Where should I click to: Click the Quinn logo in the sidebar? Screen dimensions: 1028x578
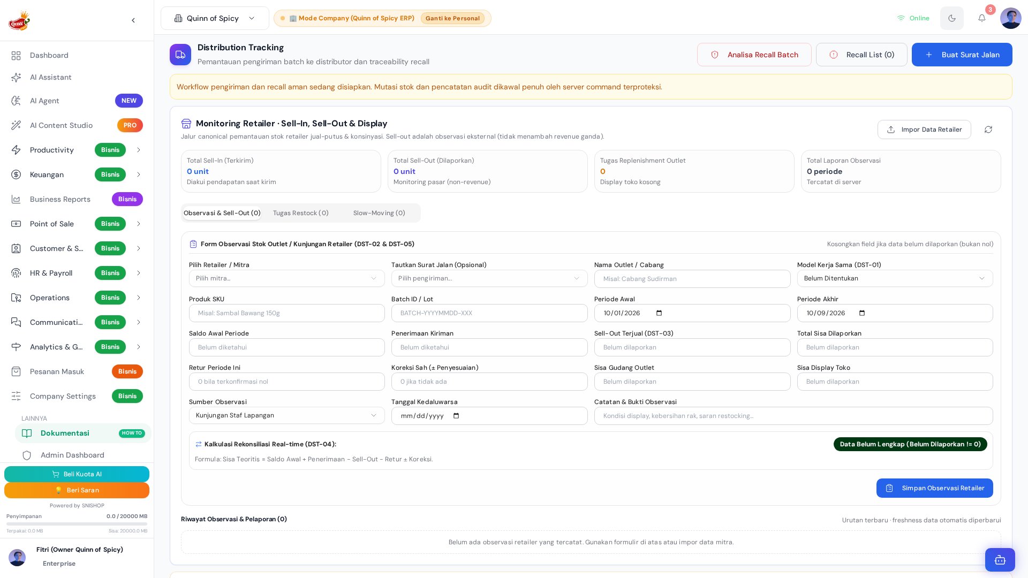(19, 20)
